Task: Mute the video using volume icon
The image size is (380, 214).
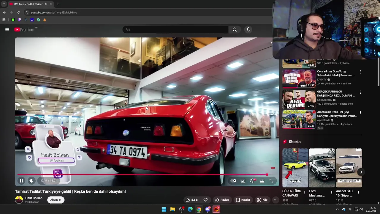Action: click(31, 180)
